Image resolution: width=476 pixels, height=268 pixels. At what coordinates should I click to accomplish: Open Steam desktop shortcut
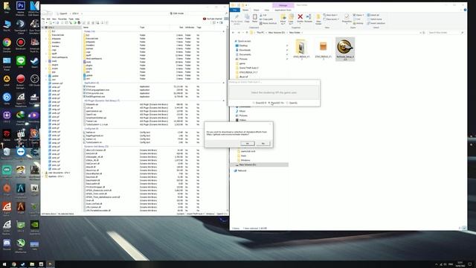[34, 63]
